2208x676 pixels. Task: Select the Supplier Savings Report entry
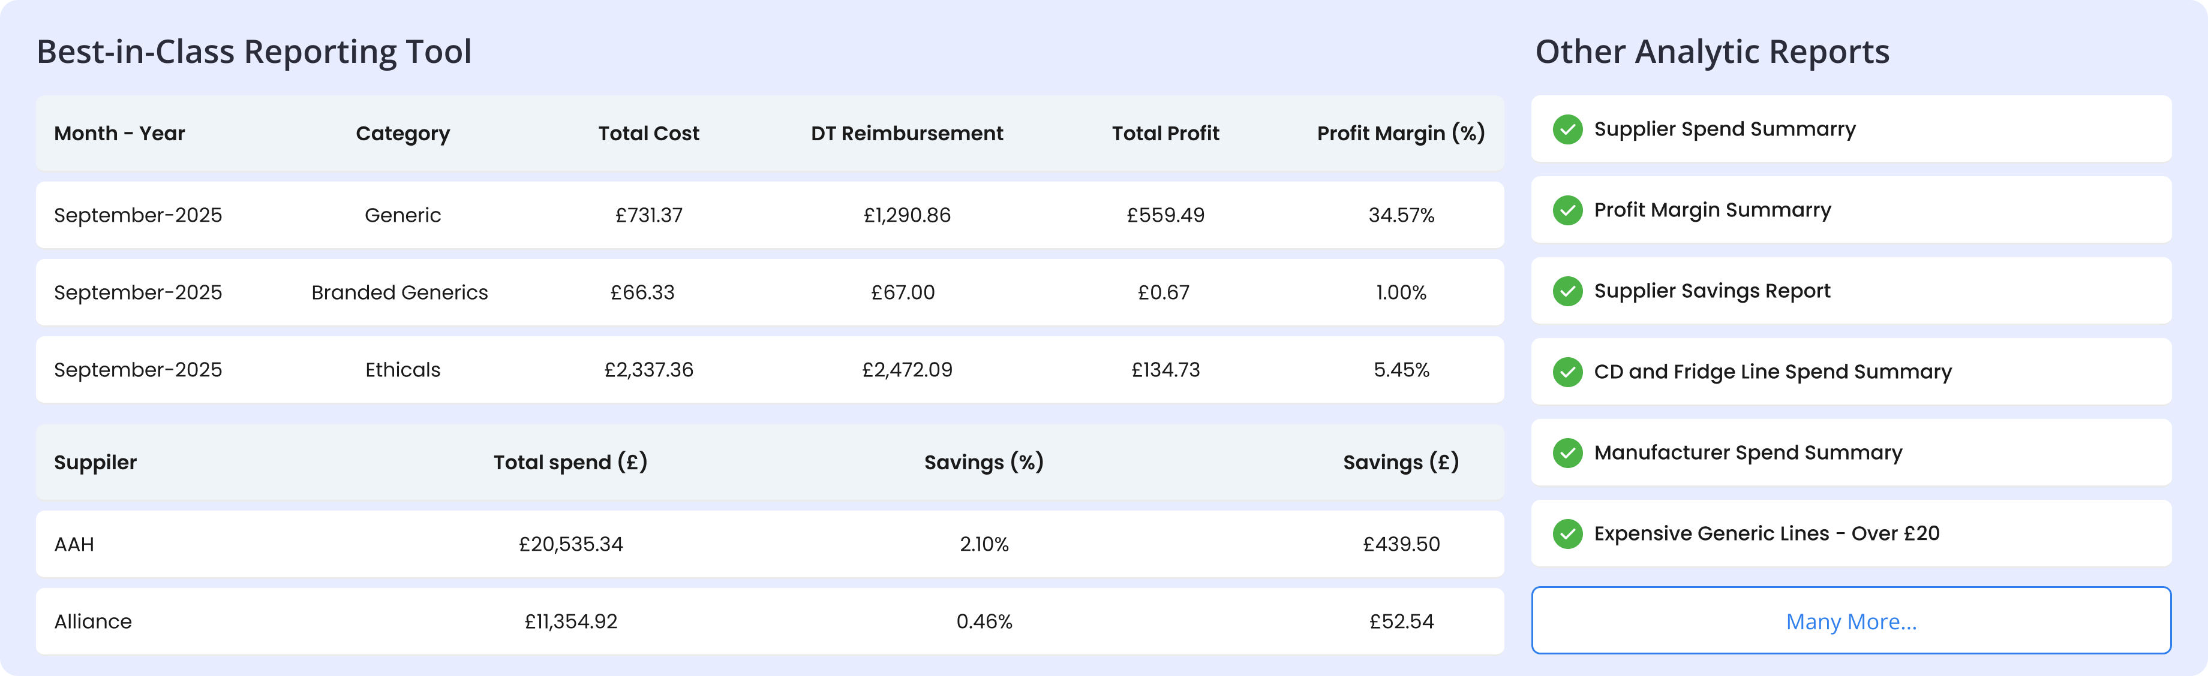tap(1712, 291)
